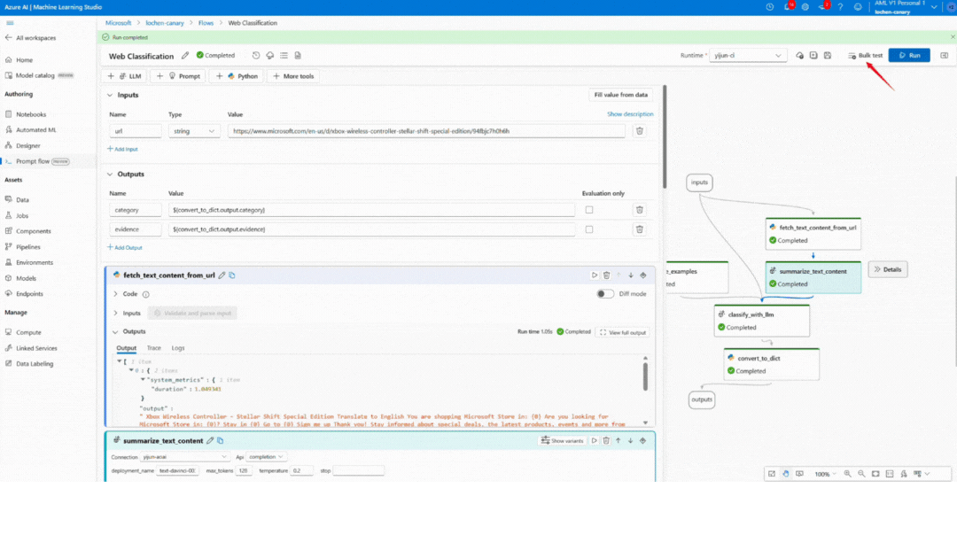The image size is (957, 535).
Task: Open the 100% zoom level dropdown
Action: coord(825,474)
